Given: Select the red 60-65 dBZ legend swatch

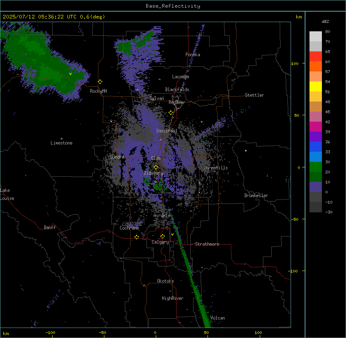Looking at the screenshot, I should point(315,56).
